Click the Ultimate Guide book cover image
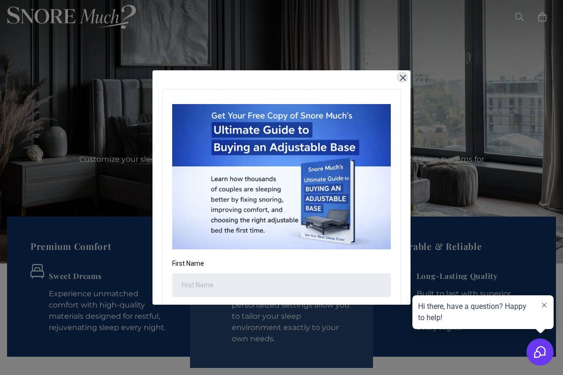The width and height of the screenshot is (563, 375). [281, 177]
